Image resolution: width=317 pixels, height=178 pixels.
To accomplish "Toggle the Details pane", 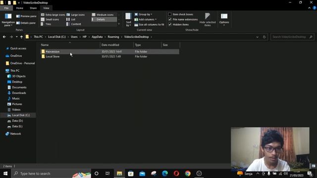I will [26, 23].
